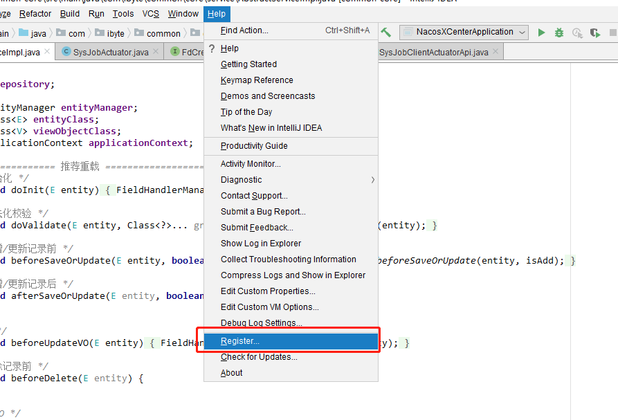618x420 pixels.
Task: Select Submit Feedback...
Action: [x=291, y=228]
